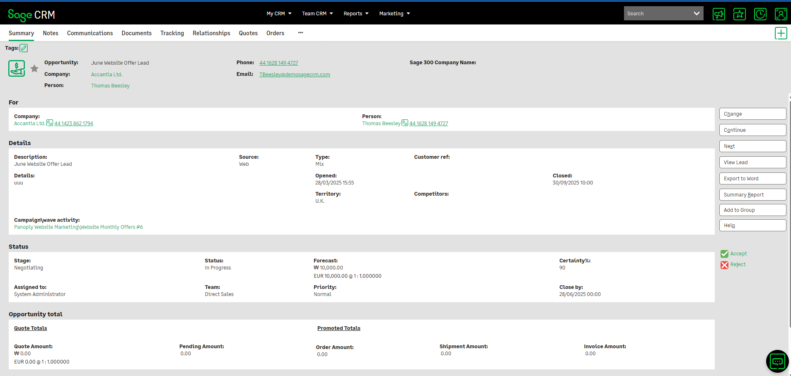Click header phone 44 1628 149 4727
The image size is (791, 376).
click(x=278, y=63)
